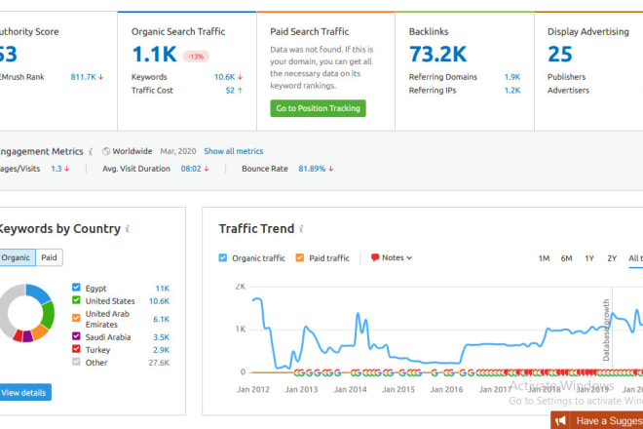
Task: Click the Organic Search Traffic 1.1K value
Action: coord(154,55)
